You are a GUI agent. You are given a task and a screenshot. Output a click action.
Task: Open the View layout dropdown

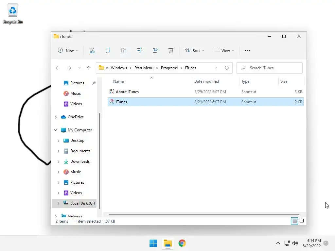pyautogui.click(x=224, y=51)
